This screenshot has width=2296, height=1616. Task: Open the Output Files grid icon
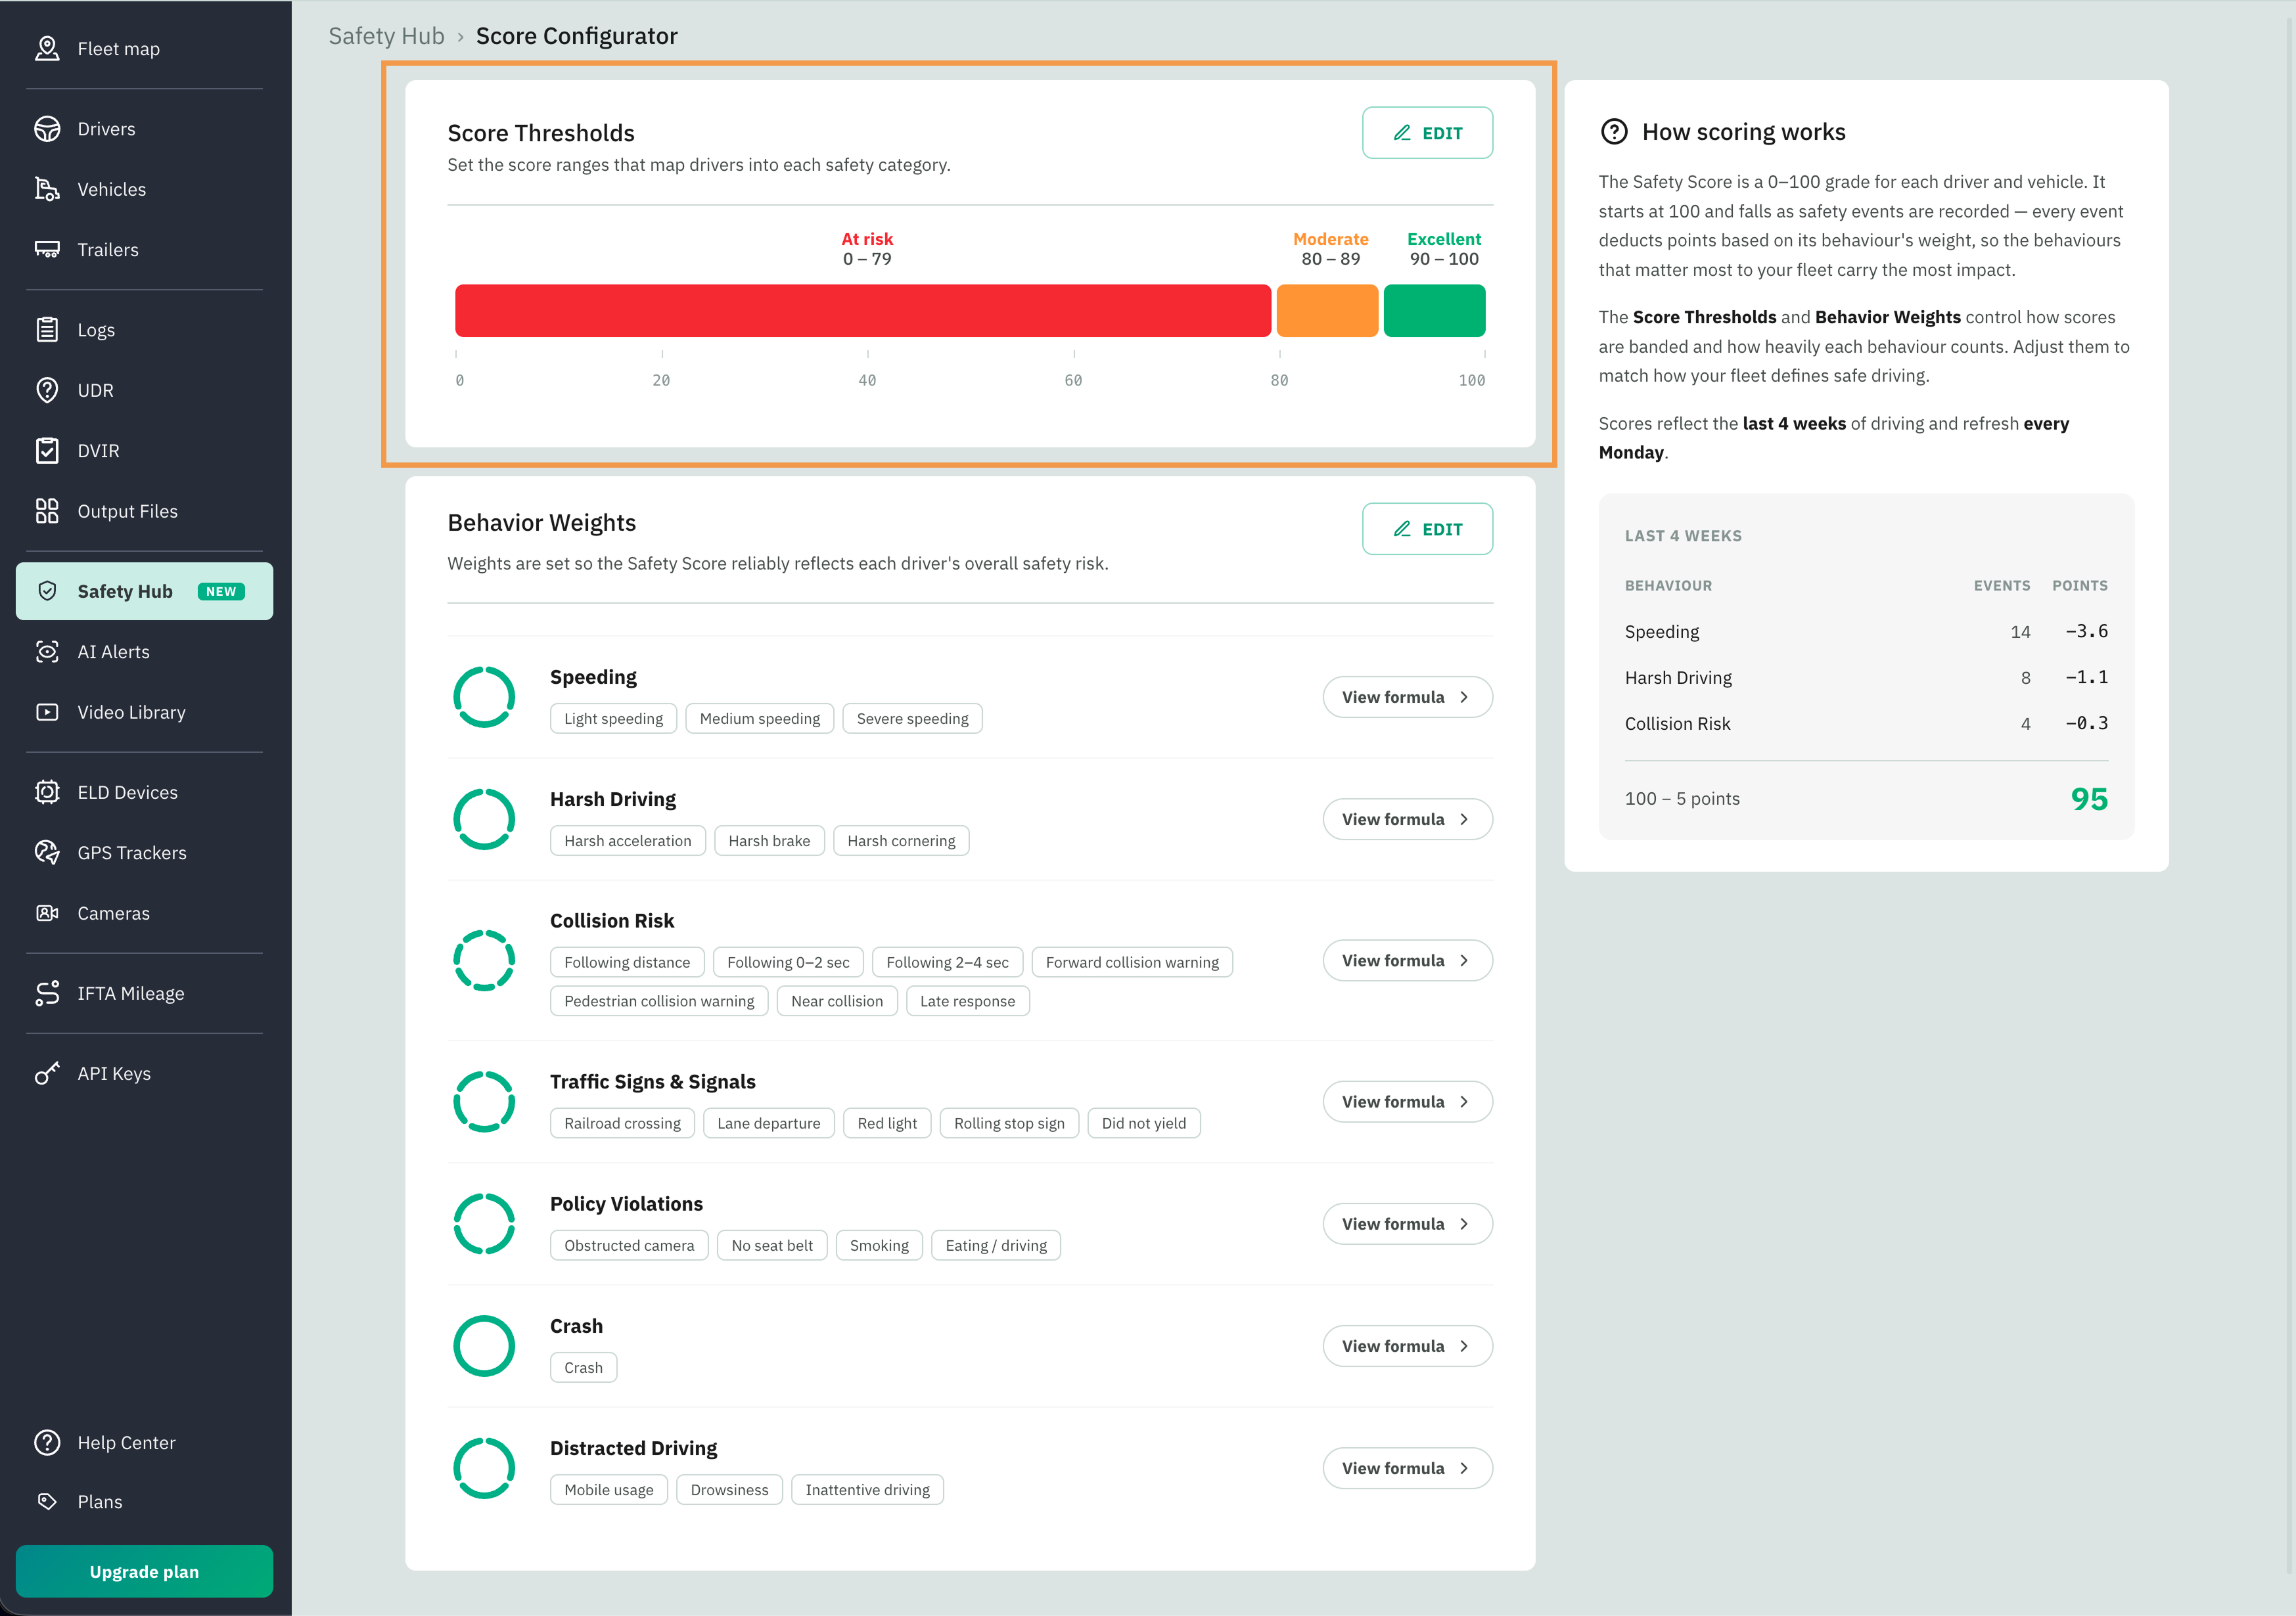tap(47, 510)
